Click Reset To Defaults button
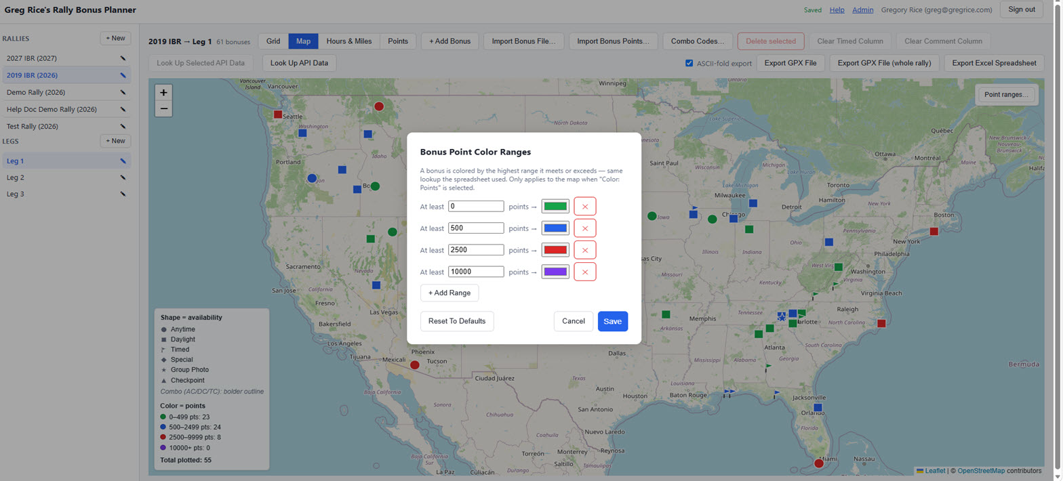 [x=457, y=321]
